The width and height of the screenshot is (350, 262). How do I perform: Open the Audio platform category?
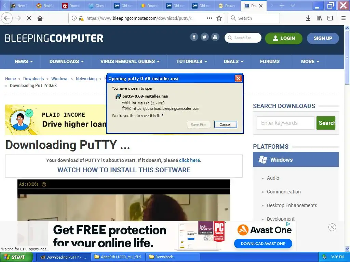click(x=273, y=178)
